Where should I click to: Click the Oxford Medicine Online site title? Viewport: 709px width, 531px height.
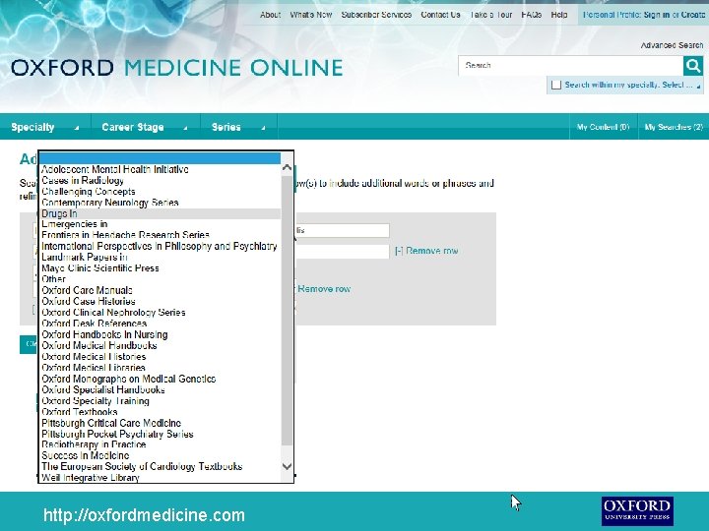(x=177, y=68)
